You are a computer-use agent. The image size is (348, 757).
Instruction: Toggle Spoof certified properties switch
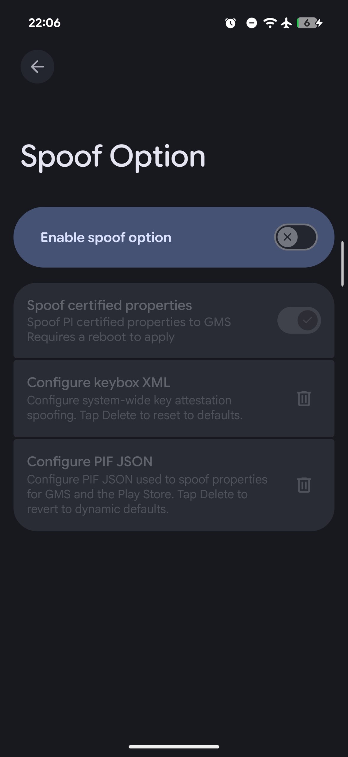click(x=299, y=320)
